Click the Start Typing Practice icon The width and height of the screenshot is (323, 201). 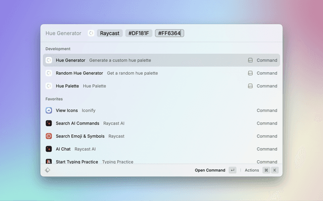(x=49, y=162)
